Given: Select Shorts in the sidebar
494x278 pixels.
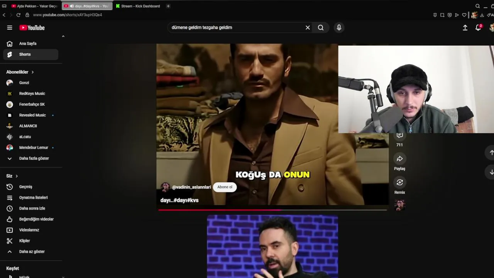Looking at the screenshot, I should pyautogui.click(x=31, y=54).
